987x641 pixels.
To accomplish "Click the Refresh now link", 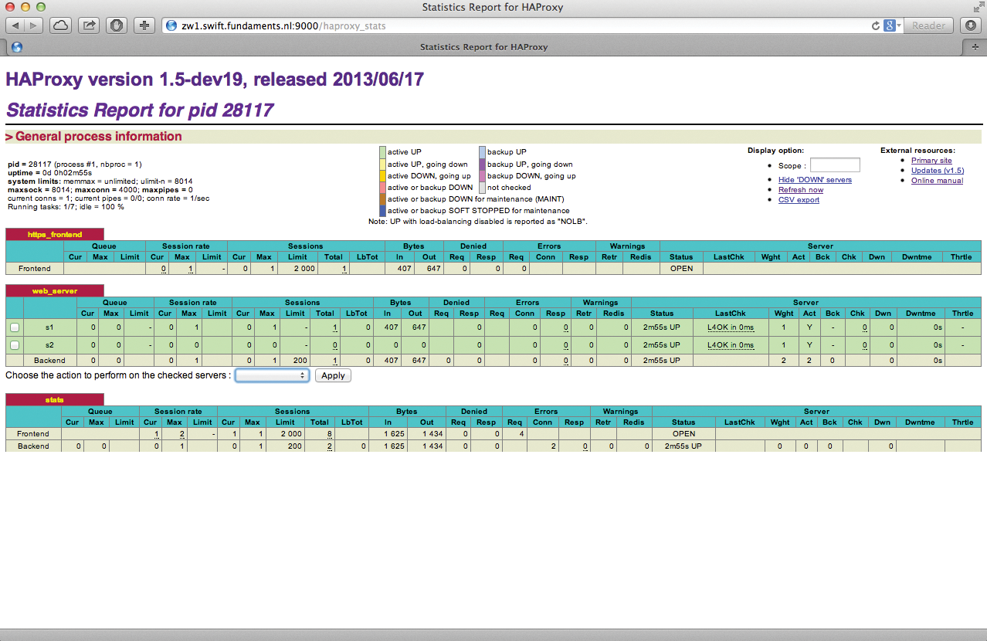I will pyautogui.click(x=800, y=190).
